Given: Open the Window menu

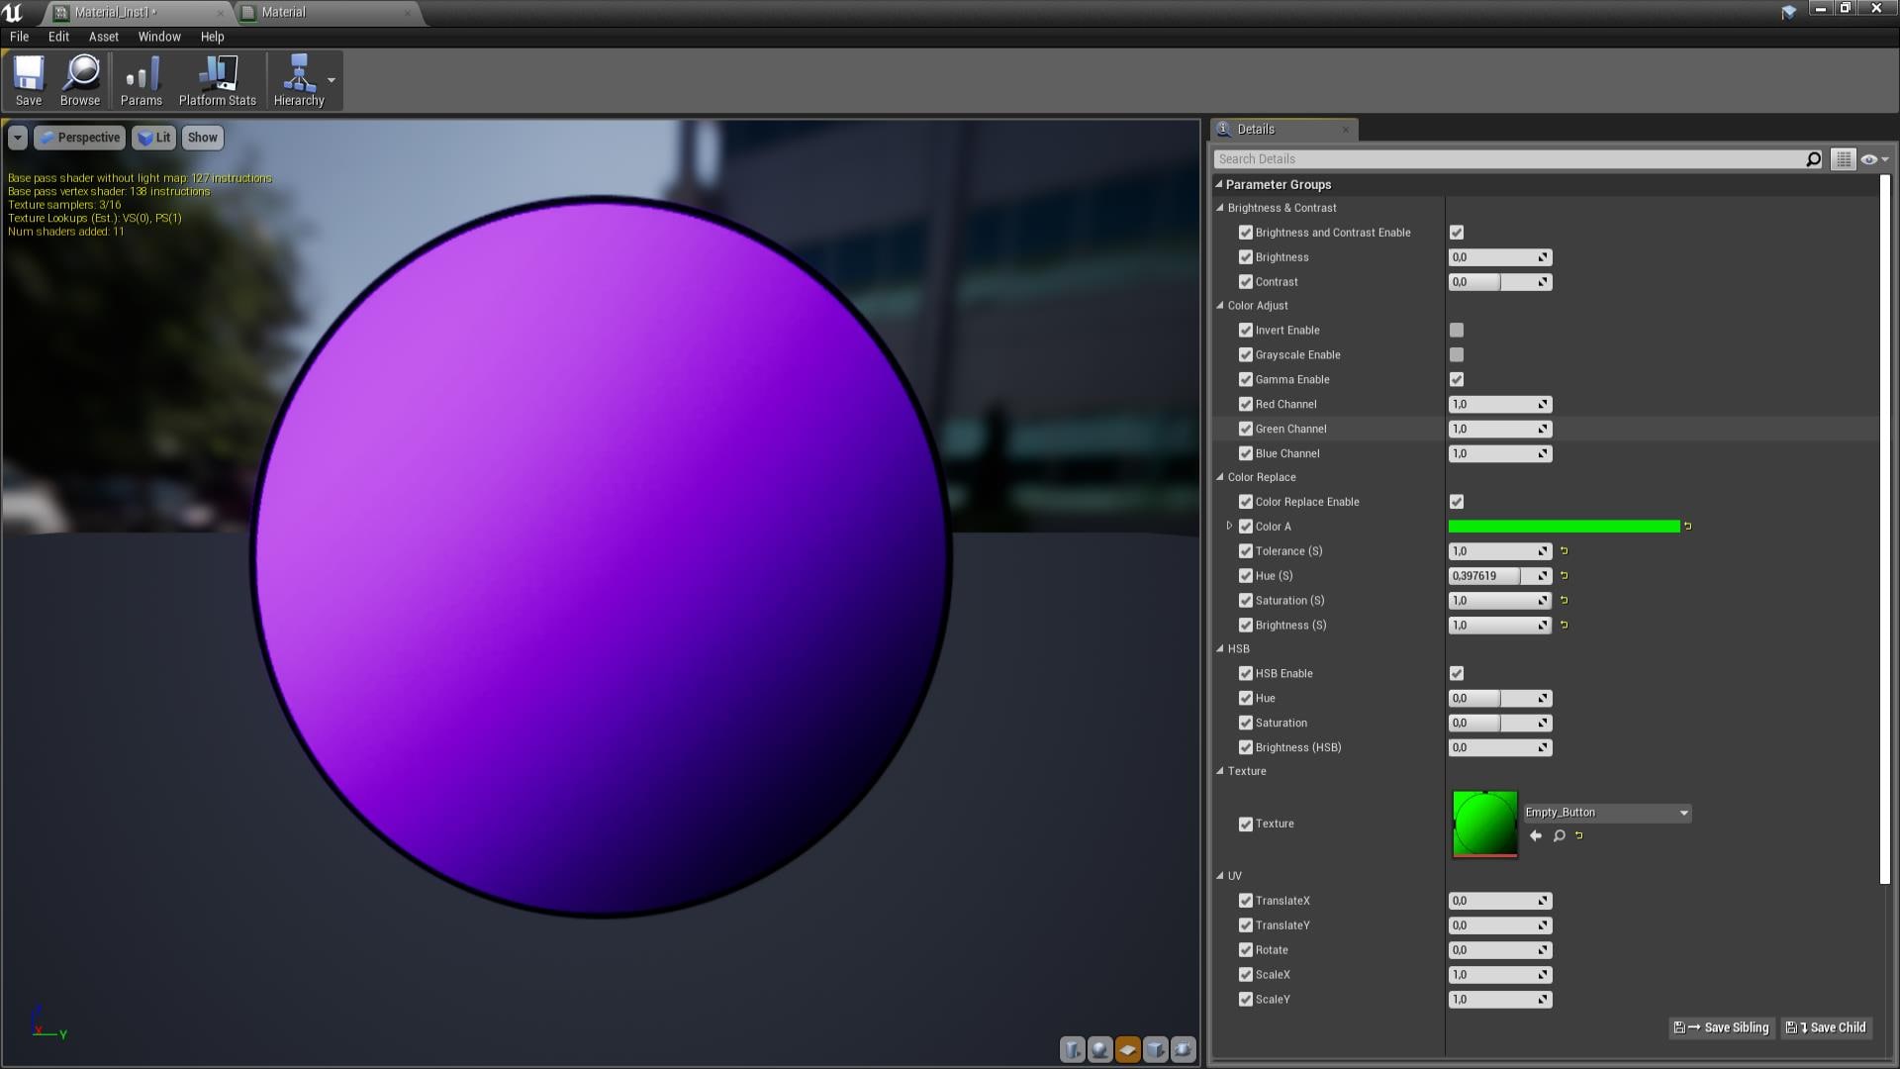Looking at the screenshot, I should (158, 37).
